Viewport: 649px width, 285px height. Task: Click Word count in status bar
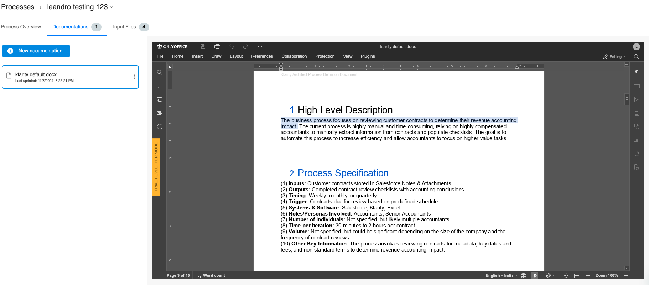click(x=211, y=275)
